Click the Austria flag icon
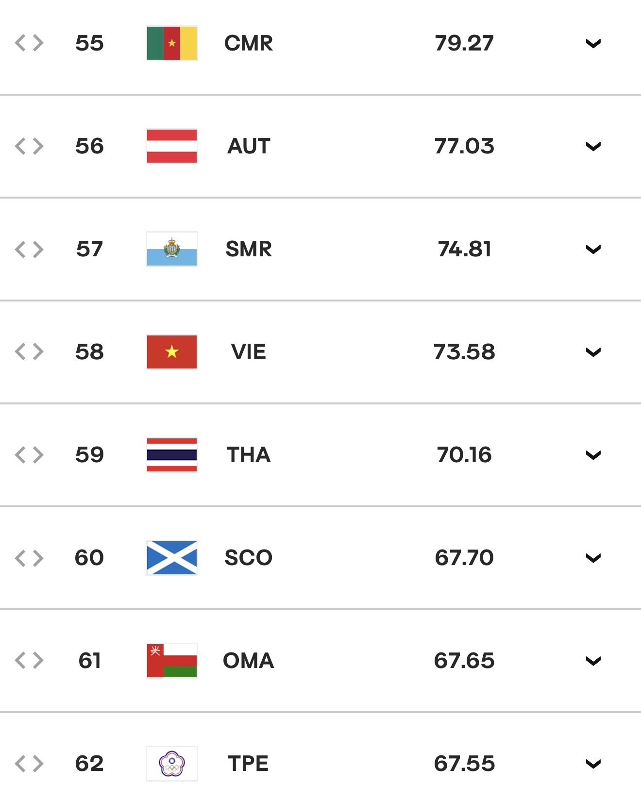This screenshot has height=802, width=641. [x=172, y=146]
